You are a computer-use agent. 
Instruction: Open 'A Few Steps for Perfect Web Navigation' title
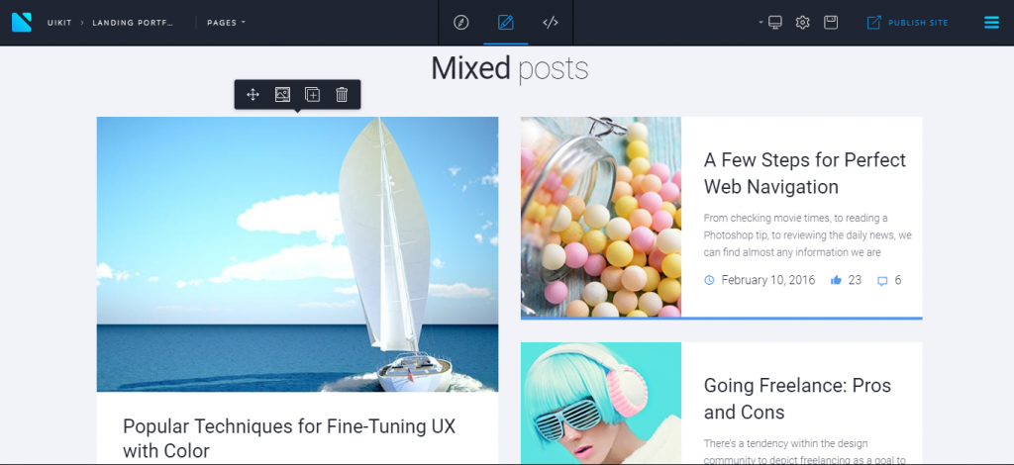[805, 173]
